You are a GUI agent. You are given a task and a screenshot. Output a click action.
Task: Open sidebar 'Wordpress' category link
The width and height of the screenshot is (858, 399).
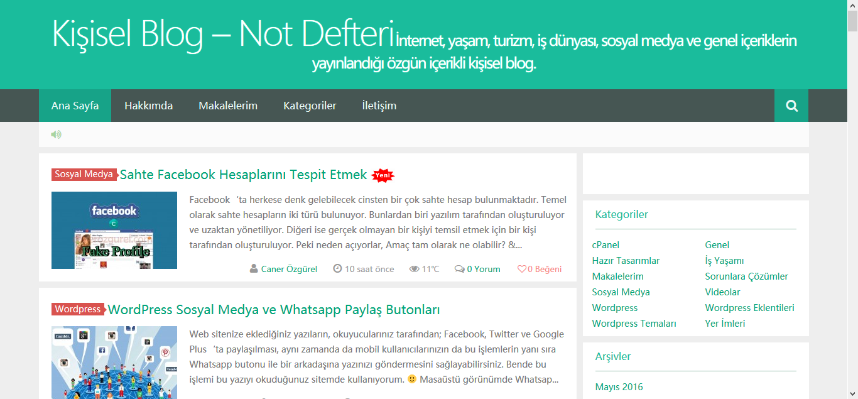point(615,308)
